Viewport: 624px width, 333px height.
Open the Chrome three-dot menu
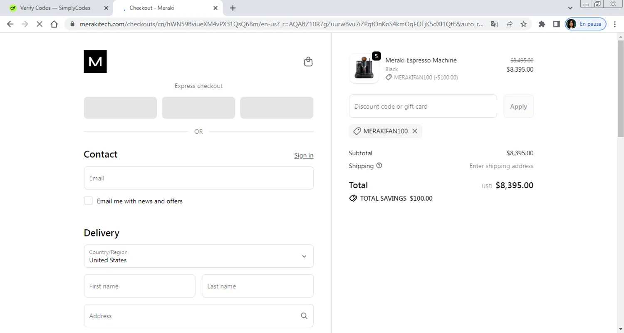615,24
